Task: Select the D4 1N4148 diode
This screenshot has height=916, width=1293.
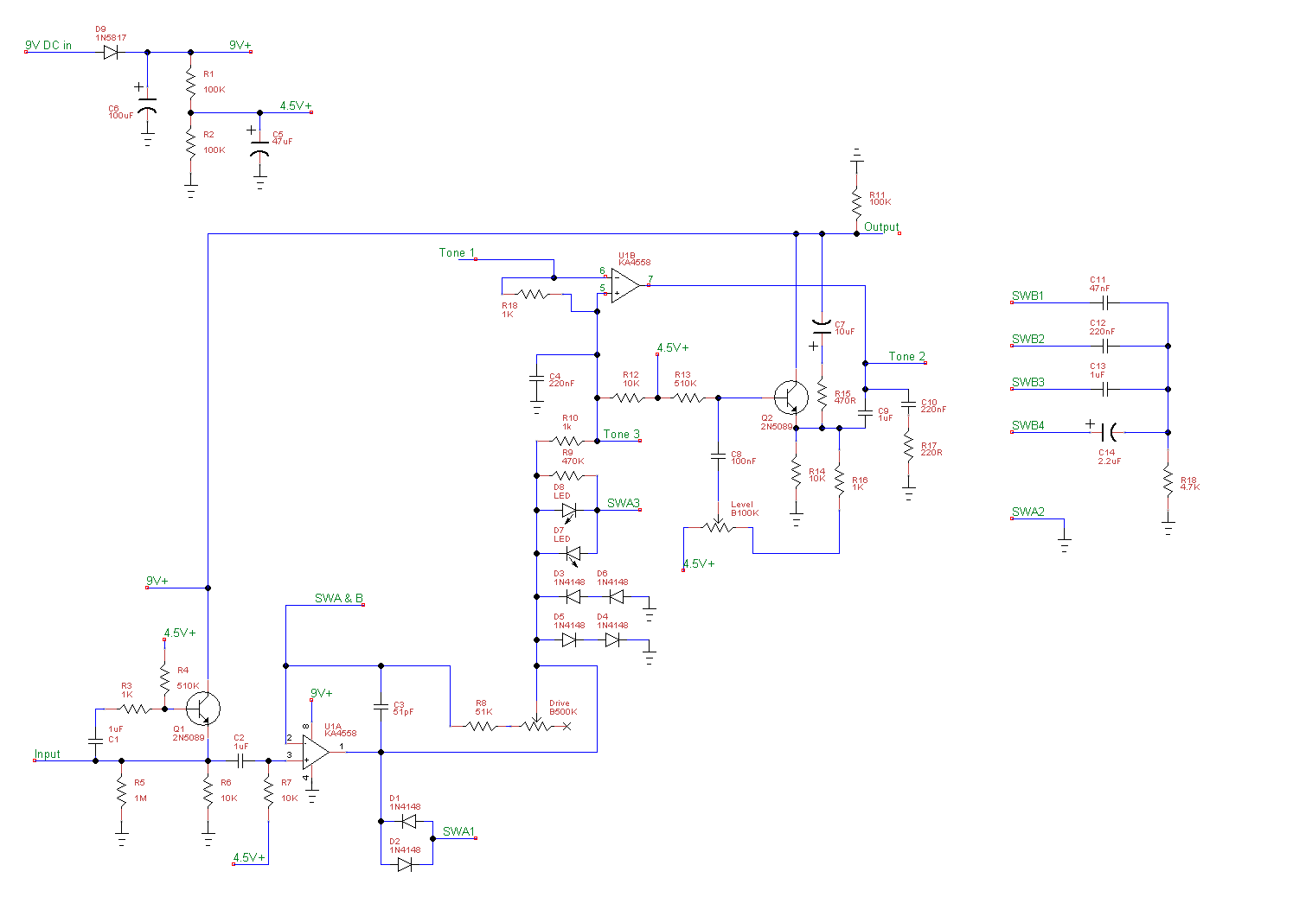Action: [612, 639]
